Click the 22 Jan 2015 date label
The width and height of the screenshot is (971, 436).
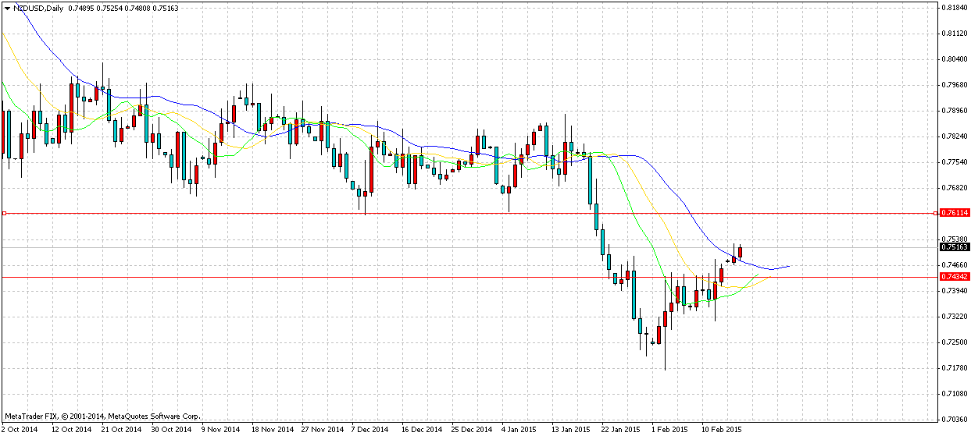pos(620,429)
